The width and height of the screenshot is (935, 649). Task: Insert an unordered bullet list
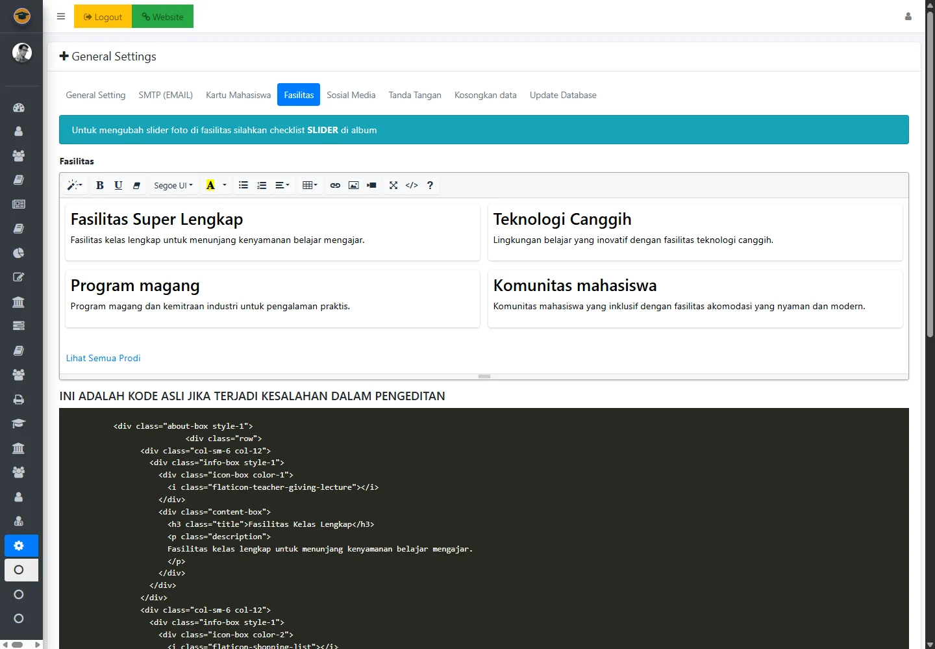[243, 185]
